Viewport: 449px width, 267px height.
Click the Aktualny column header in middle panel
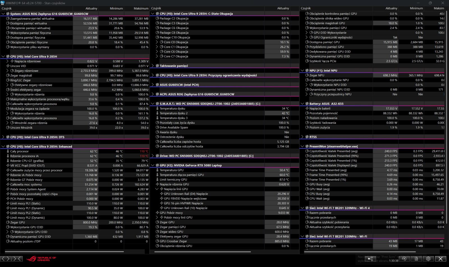pos(283,8)
